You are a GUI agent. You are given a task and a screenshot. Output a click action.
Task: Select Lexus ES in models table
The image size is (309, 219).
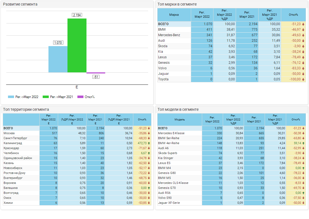(165, 163)
